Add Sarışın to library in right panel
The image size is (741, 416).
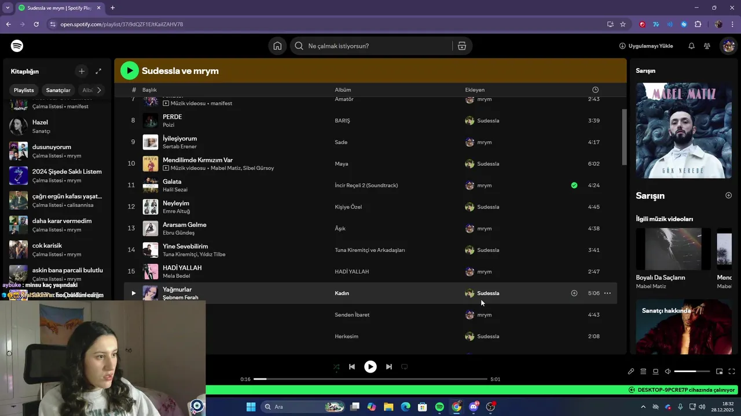click(x=728, y=195)
